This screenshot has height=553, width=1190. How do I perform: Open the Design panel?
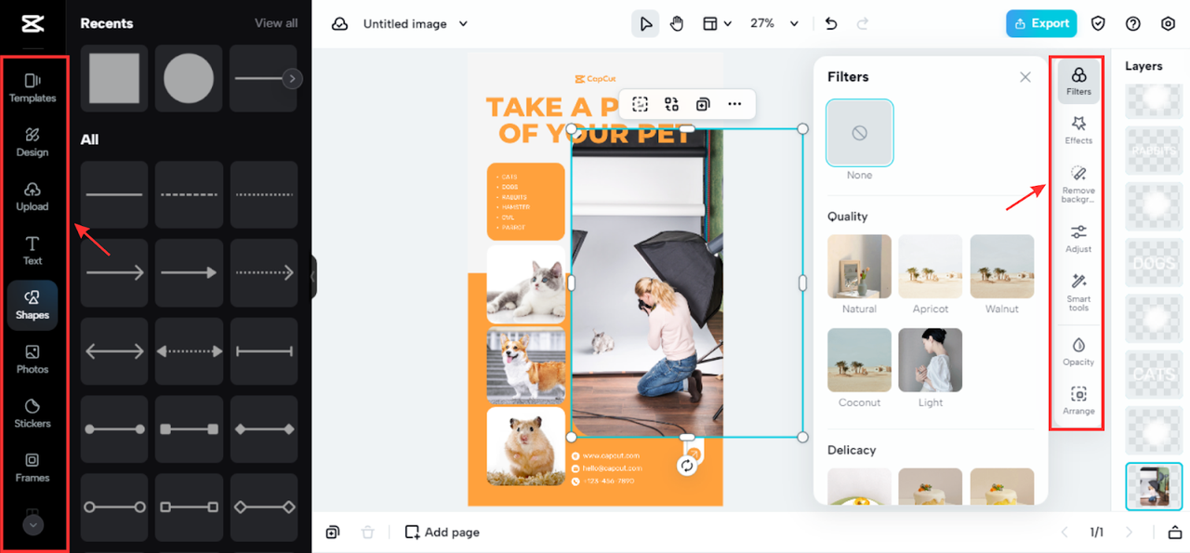33,142
